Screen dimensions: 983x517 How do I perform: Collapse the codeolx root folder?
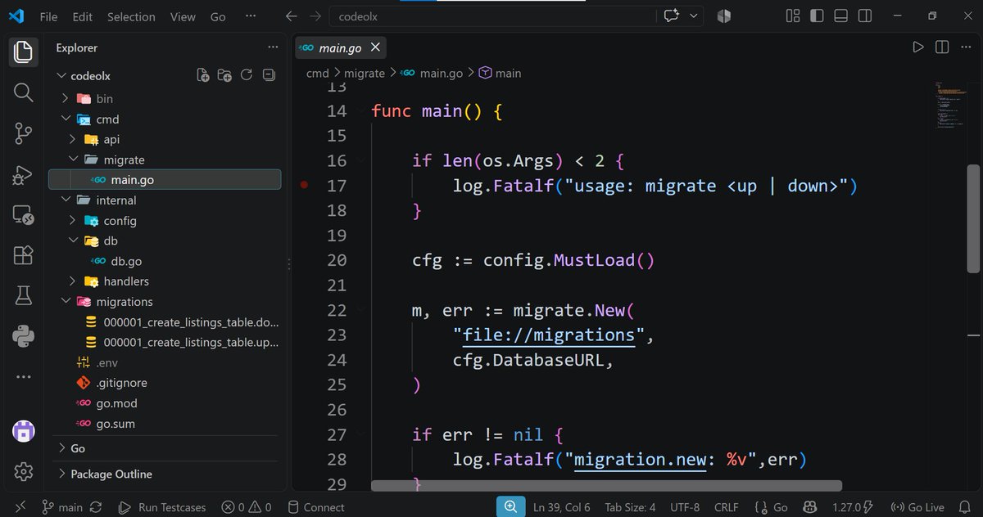(x=61, y=76)
